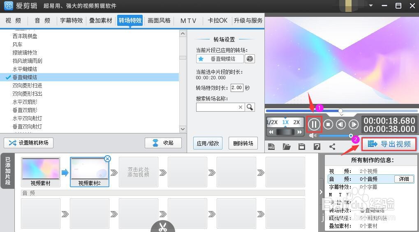Switch to 画面风格 tab
419x232 pixels.
click(159, 21)
